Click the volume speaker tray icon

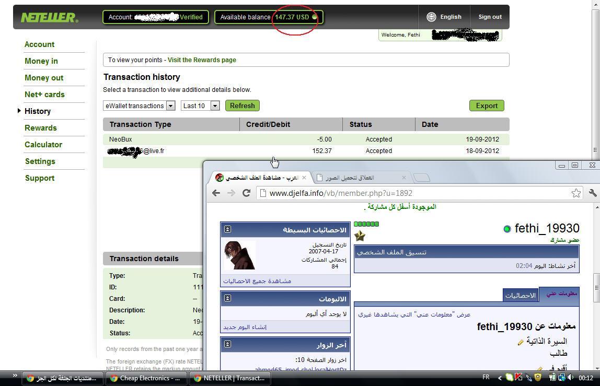point(571,378)
